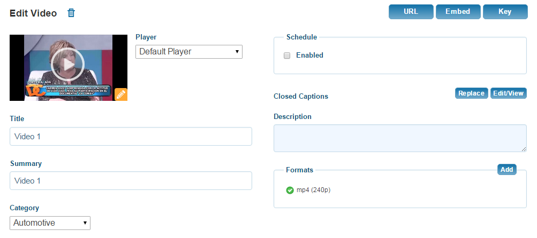Grab the Description textarea resize handle

click(524, 149)
